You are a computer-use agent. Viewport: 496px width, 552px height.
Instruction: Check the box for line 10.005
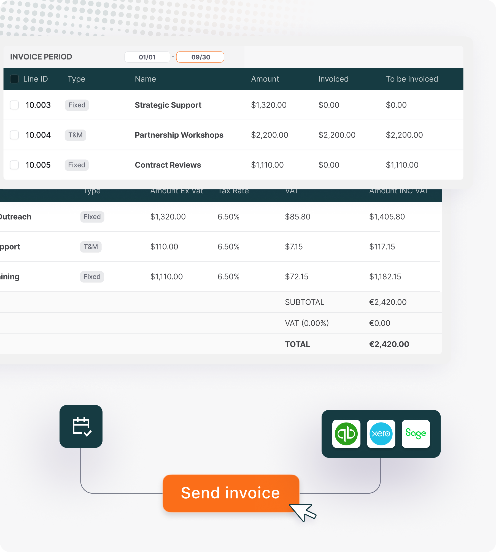click(x=14, y=165)
